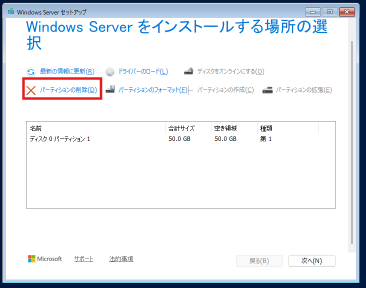Open the ドライバーのロード(L) link
The width and height of the screenshot is (366, 288).
click(143, 71)
